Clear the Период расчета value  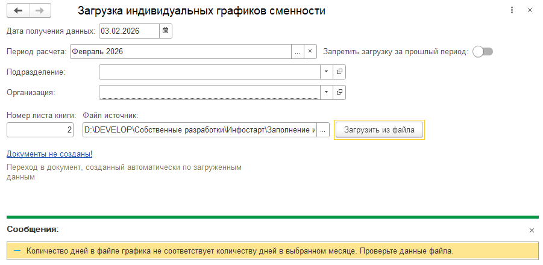310,52
